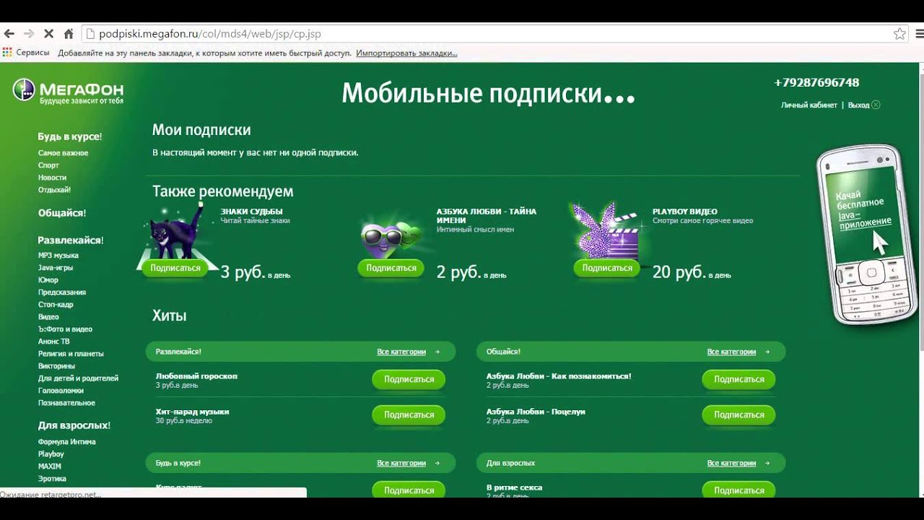
Task: Select Самое важное in sidebar
Action: (63, 153)
